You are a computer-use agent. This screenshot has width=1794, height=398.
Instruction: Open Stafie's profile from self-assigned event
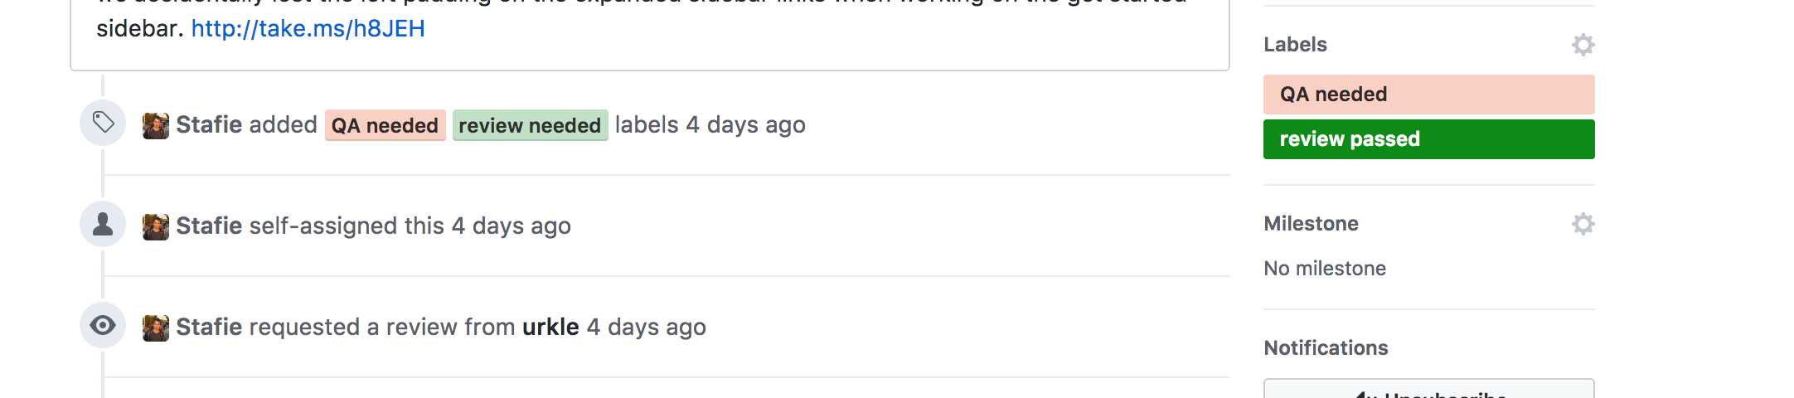[x=209, y=226]
